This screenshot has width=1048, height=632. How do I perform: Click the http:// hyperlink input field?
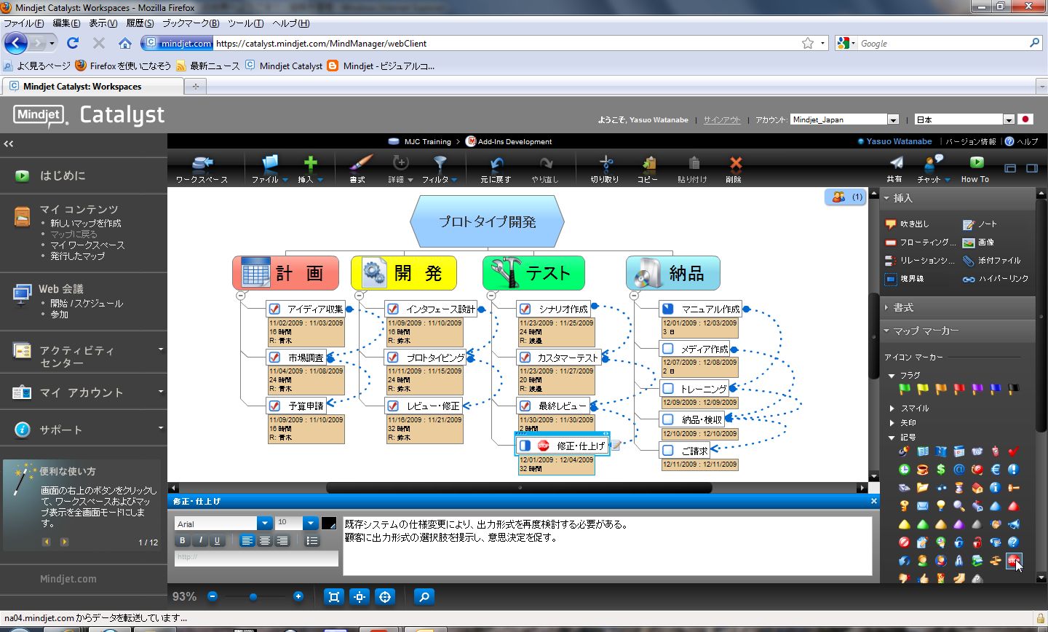pos(256,558)
